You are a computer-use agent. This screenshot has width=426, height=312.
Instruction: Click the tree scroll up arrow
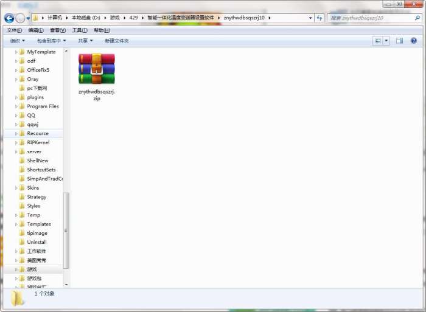point(66,50)
